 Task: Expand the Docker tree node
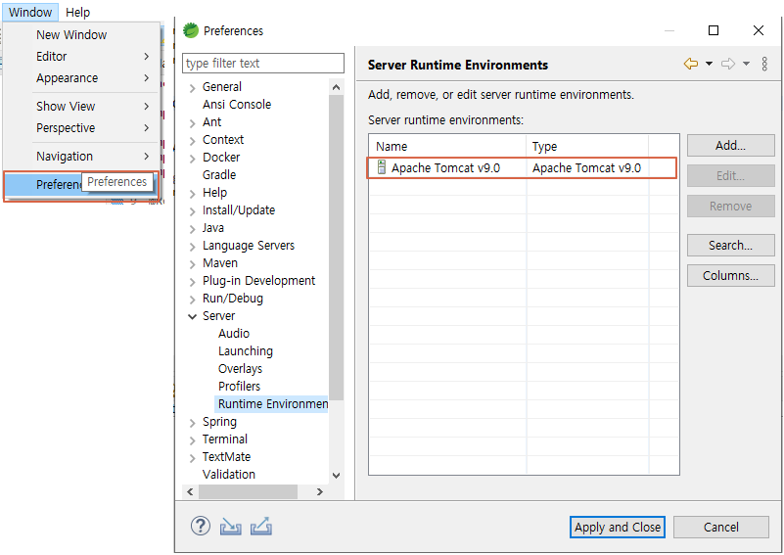[x=193, y=159]
